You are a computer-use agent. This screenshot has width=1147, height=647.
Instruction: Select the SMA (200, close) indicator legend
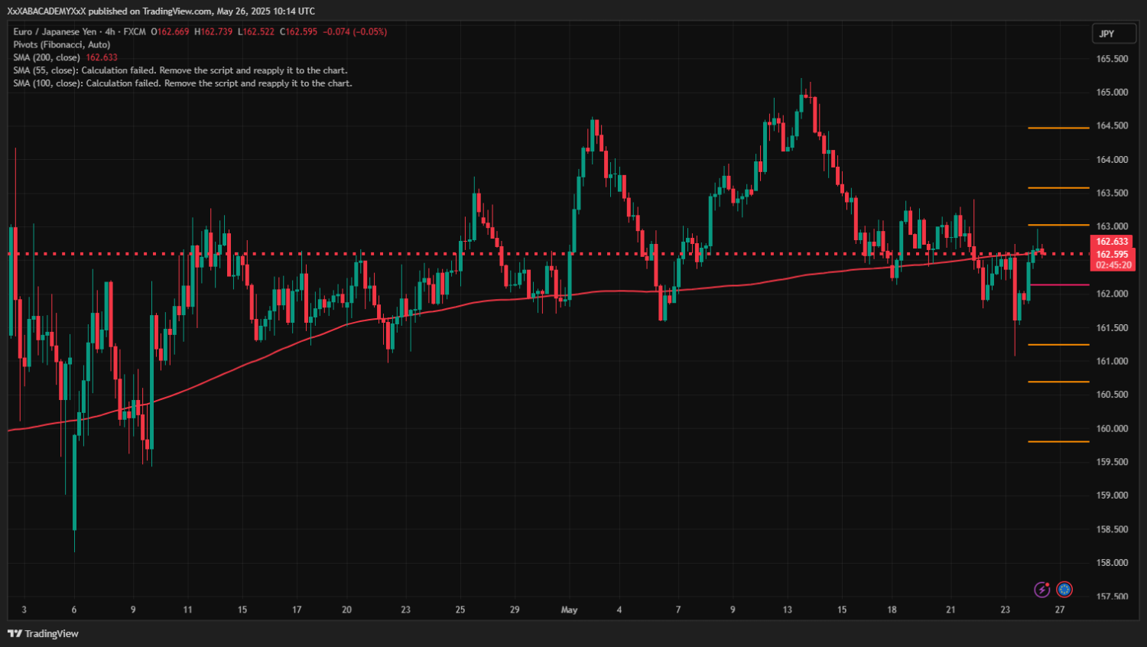tap(47, 57)
